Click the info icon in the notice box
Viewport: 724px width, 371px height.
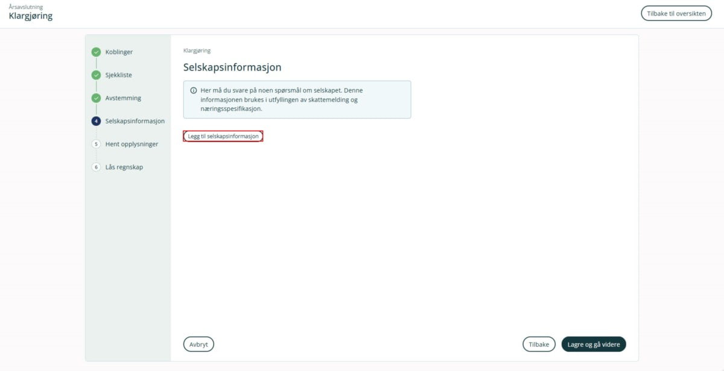click(194, 90)
